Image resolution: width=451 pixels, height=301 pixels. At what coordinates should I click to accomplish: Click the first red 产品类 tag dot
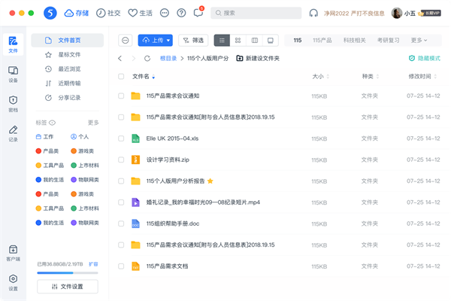tap(38, 151)
